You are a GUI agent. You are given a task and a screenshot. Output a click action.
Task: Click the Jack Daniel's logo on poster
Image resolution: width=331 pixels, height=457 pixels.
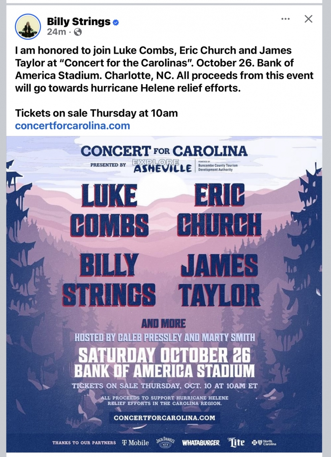click(x=165, y=442)
